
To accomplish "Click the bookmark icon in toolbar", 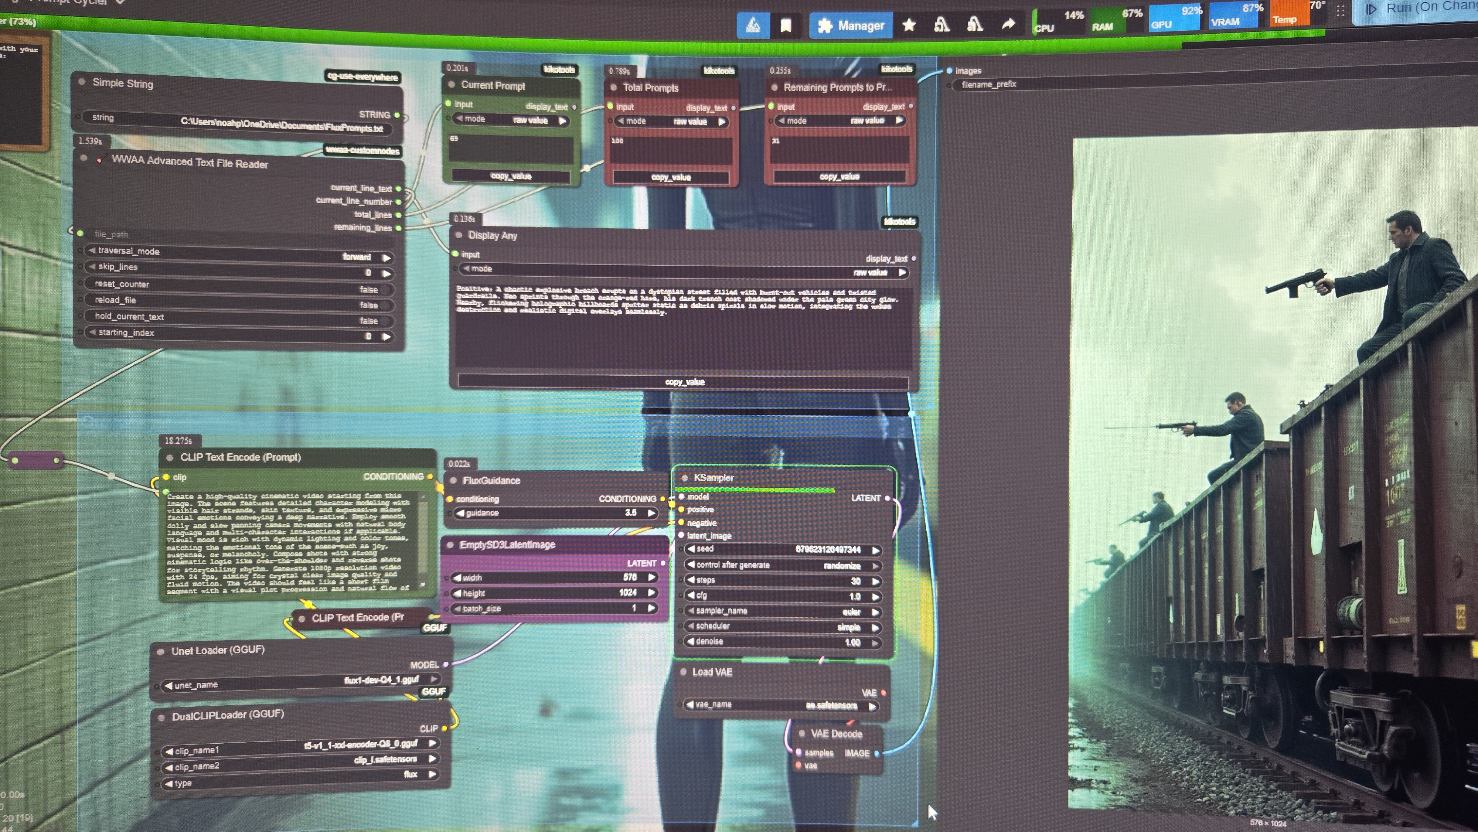I will point(786,25).
